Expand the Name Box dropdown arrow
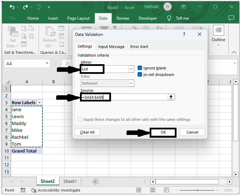The image size is (241, 195). (47, 64)
